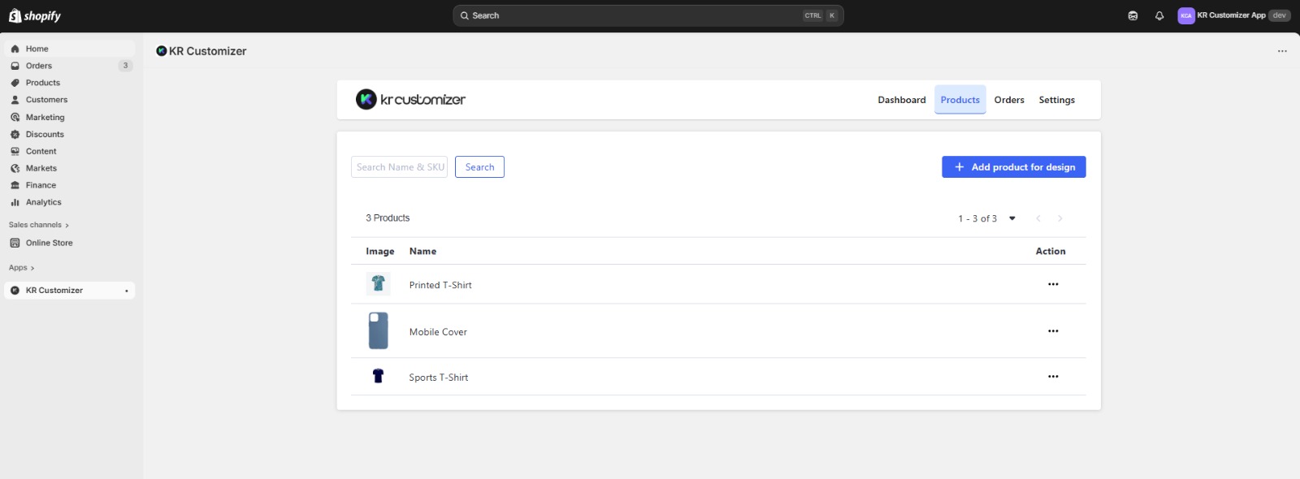
Task: Click the kr customizer logo
Action: coord(410,99)
